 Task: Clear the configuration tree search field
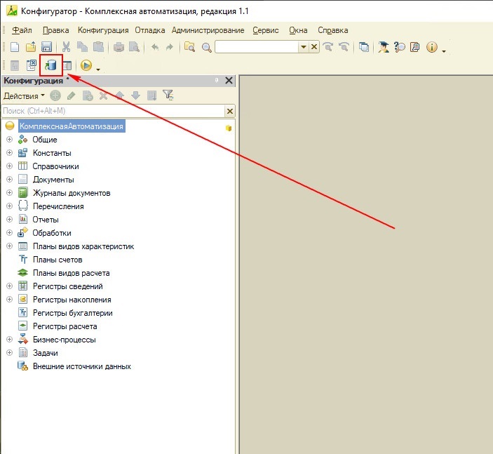click(x=230, y=111)
